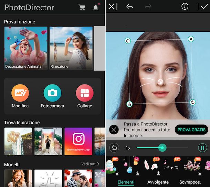Delete the sticker with its X handle
This screenshot has height=187, width=210.
coord(191,39)
